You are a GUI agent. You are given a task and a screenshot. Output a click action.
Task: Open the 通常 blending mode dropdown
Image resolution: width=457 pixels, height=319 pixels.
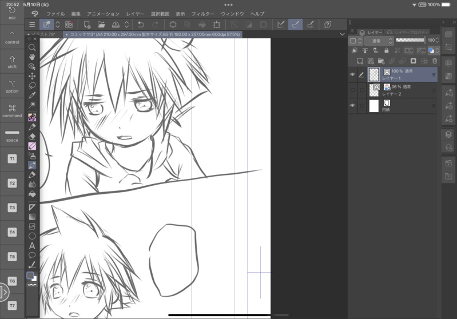(x=379, y=41)
